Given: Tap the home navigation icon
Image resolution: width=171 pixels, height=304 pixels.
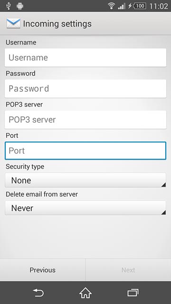Looking at the screenshot, I should (x=85, y=293).
